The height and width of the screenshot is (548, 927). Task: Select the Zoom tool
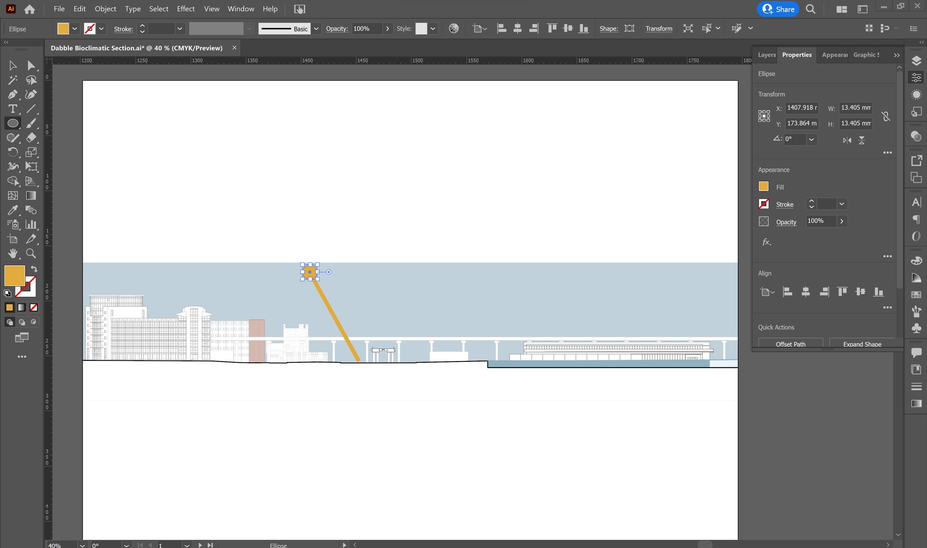click(x=31, y=254)
